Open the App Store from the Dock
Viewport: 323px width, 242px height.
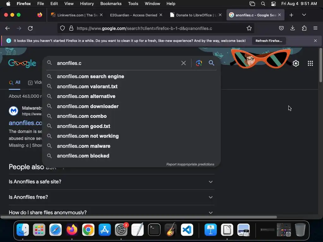105,230
